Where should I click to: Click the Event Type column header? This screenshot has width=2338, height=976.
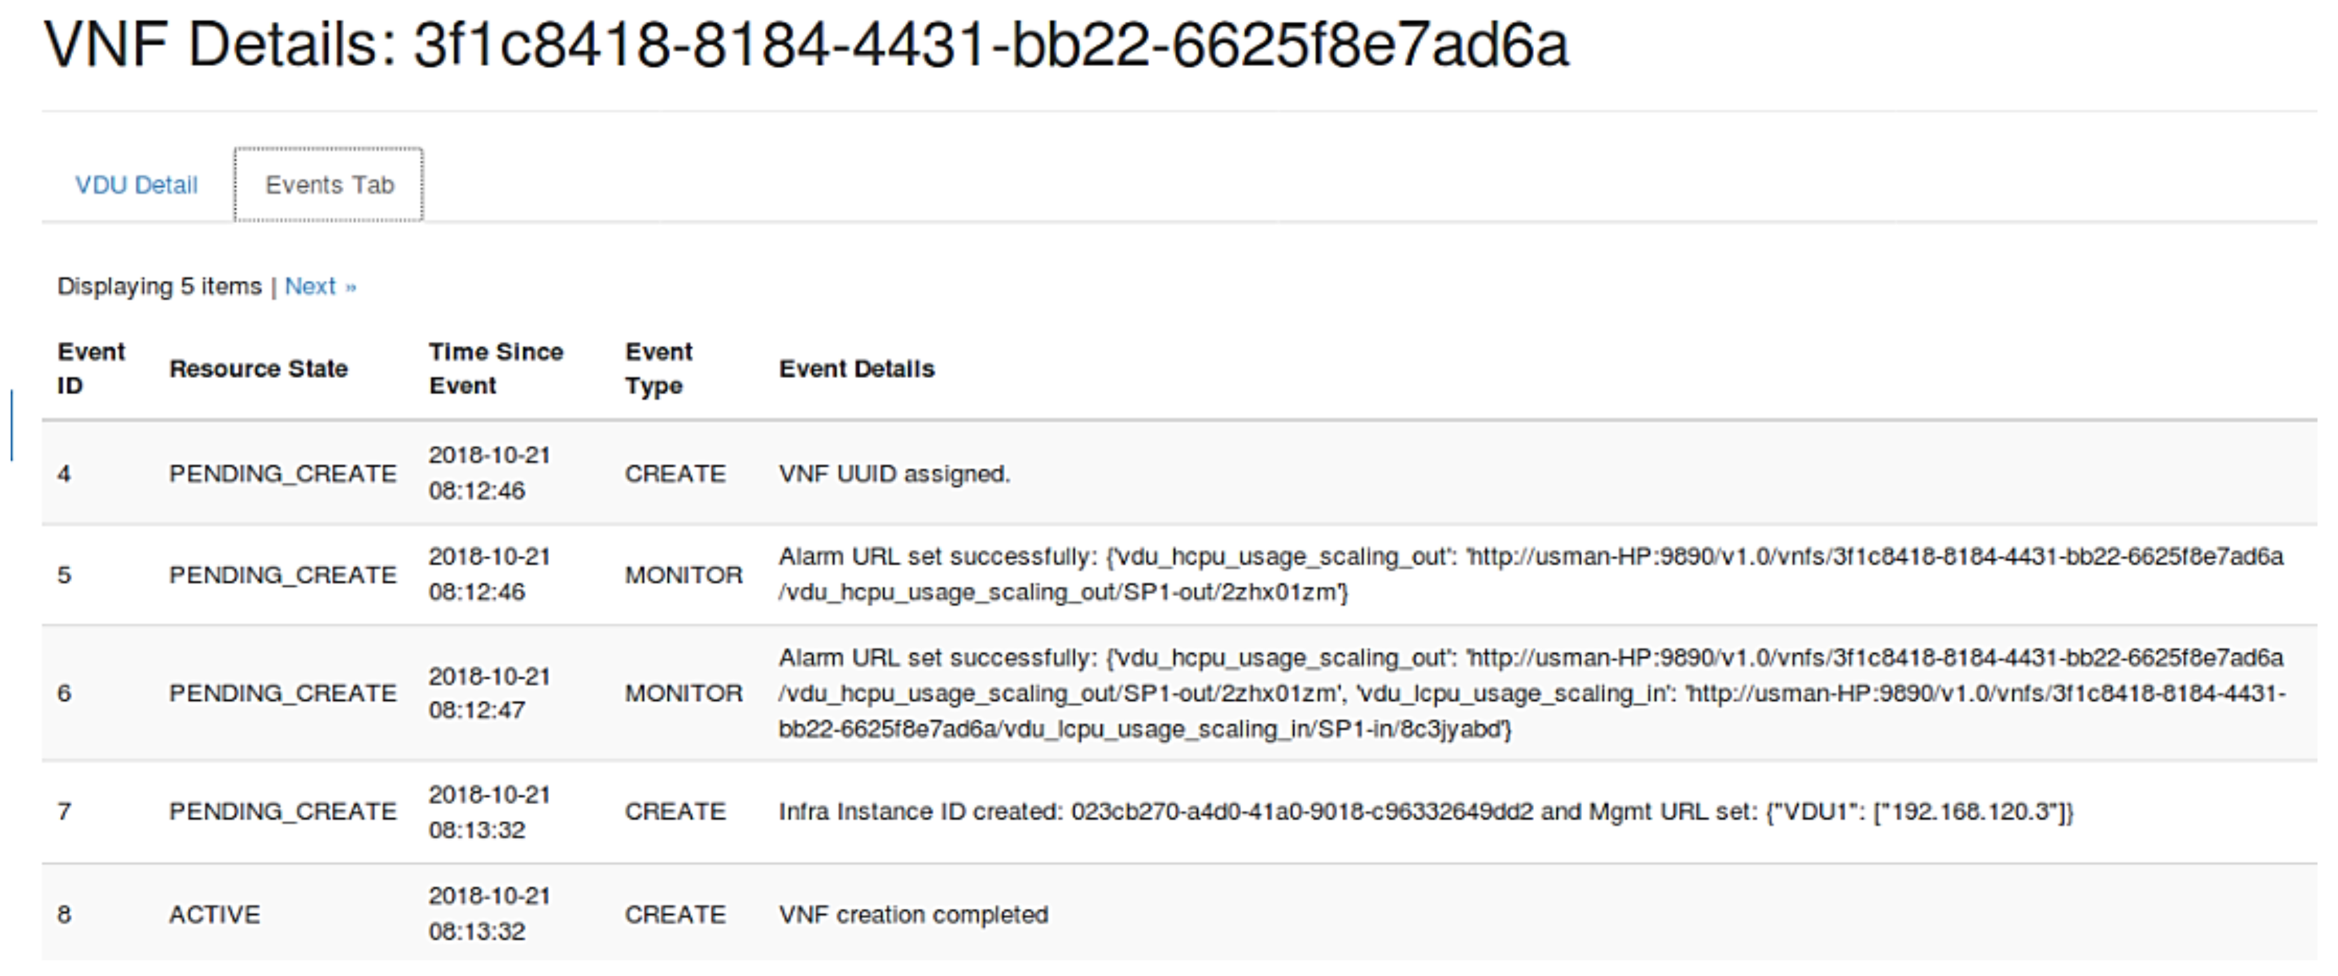point(658,368)
